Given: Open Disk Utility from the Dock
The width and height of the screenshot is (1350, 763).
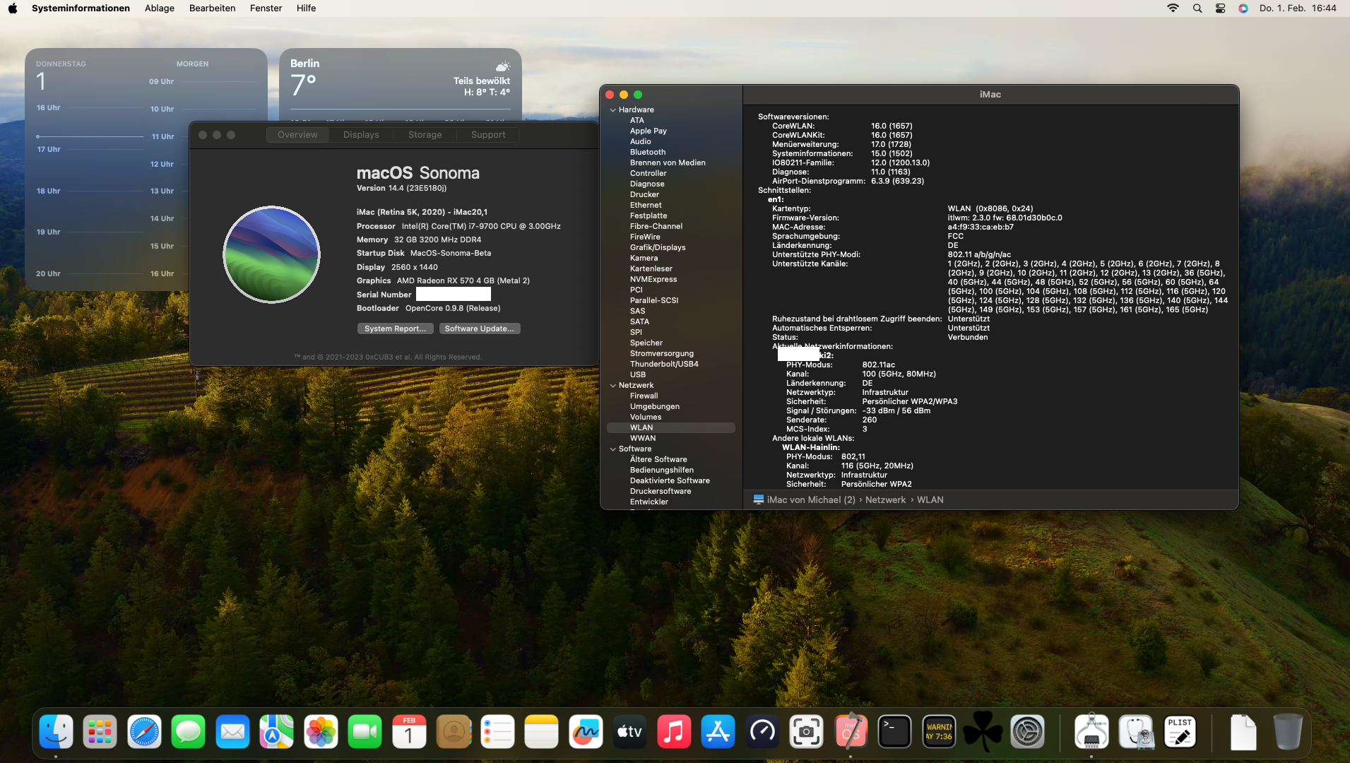Looking at the screenshot, I should click(x=1136, y=733).
